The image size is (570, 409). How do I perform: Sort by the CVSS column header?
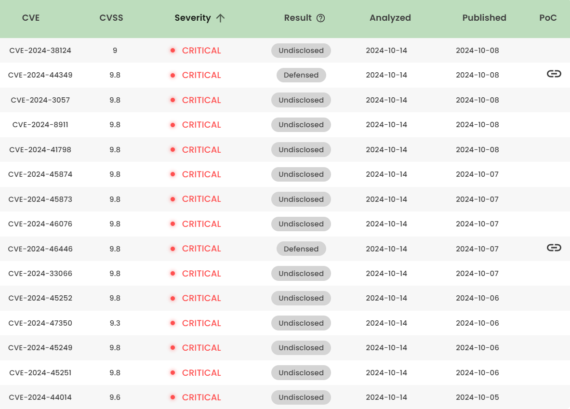(x=111, y=18)
